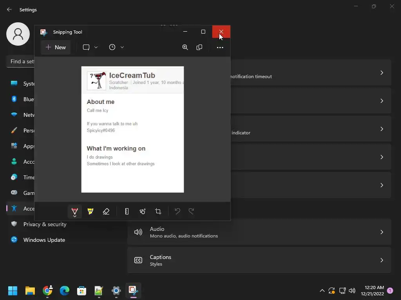Click the Audio speaker icon
The height and width of the screenshot is (300, 401).
point(138,232)
